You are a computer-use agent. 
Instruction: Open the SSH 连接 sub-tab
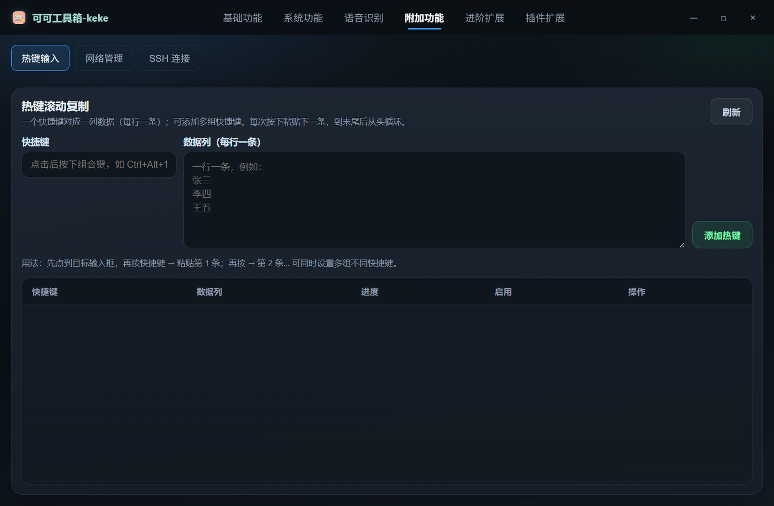tap(169, 58)
